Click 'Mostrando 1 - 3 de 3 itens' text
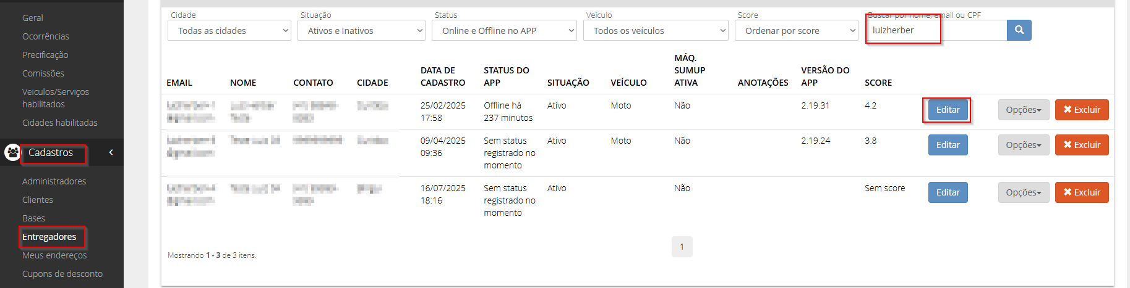1130x288 pixels. (x=212, y=255)
